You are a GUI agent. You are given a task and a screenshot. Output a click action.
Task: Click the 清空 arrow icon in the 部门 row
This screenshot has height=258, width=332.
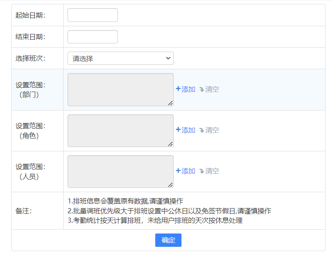201,89
